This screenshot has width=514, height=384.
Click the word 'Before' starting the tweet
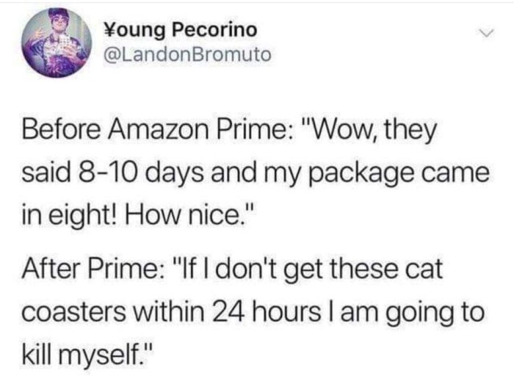pyautogui.click(x=61, y=129)
